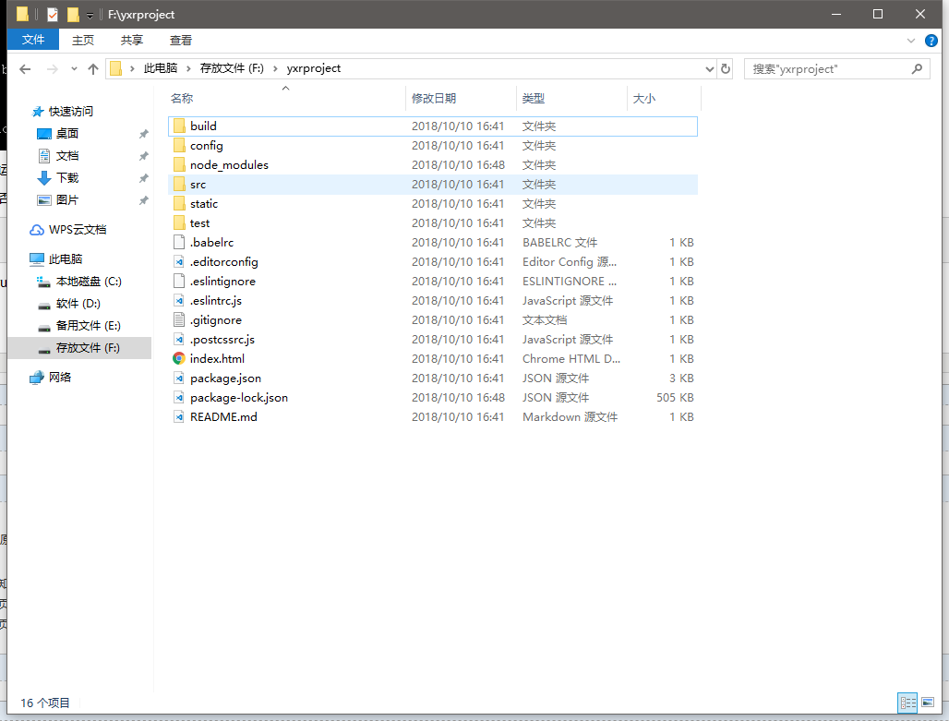The height and width of the screenshot is (721, 949).
Task: Select 软件 (D:) drive
Action: pos(78,304)
